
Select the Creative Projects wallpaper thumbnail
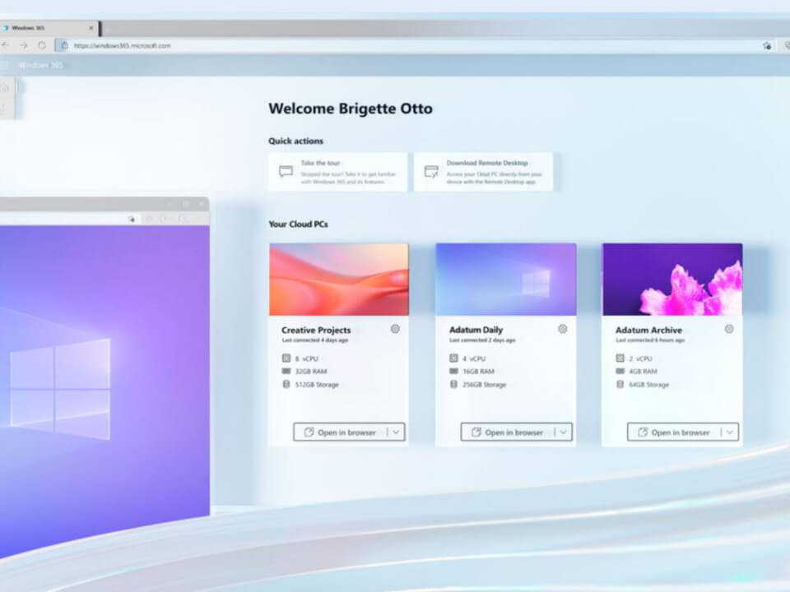click(339, 280)
